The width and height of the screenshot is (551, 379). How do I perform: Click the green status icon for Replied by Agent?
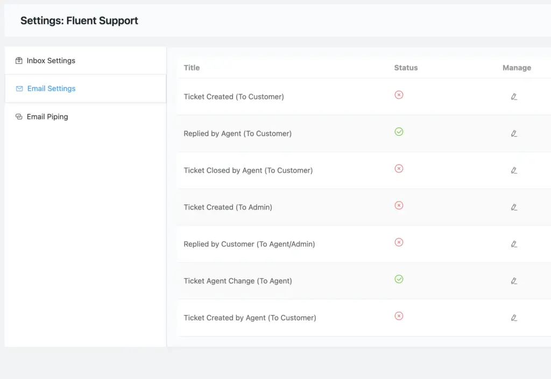point(399,132)
